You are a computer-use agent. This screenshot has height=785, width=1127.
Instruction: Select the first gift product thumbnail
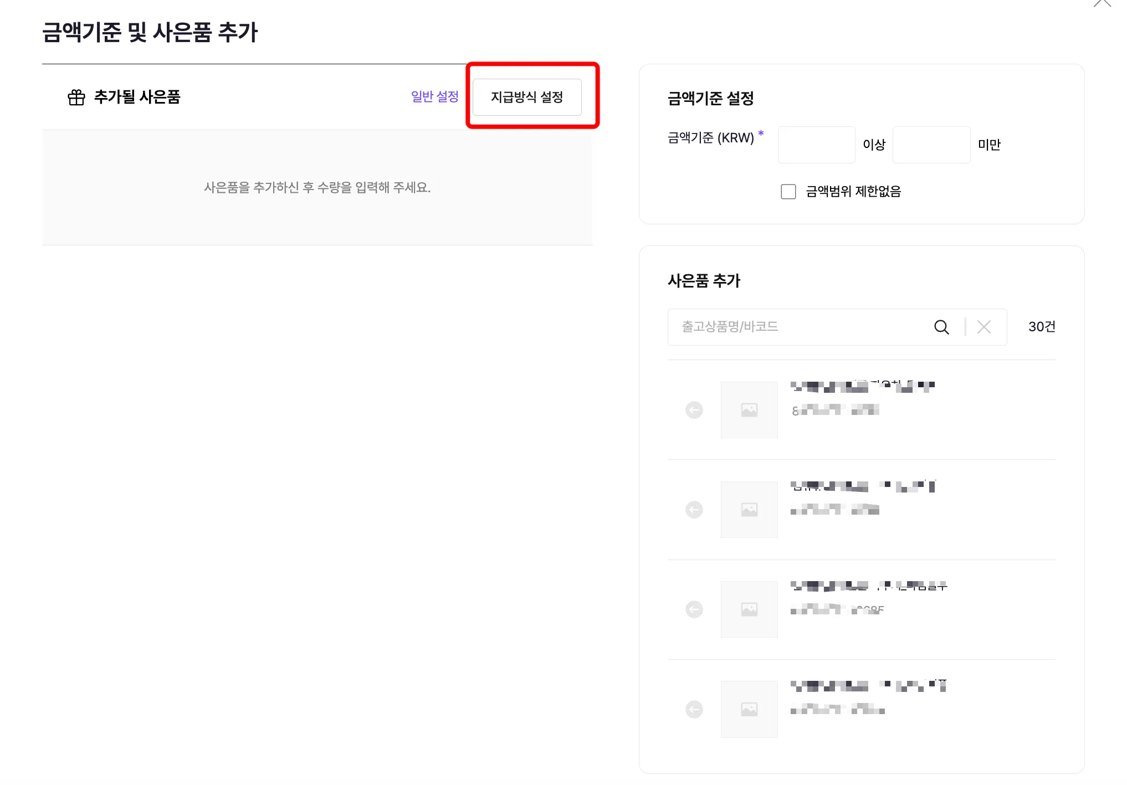pos(749,410)
